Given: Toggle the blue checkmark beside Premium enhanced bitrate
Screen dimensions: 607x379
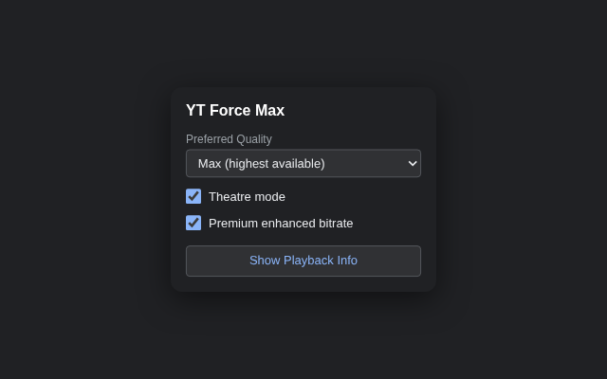Looking at the screenshot, I should 193,223.
